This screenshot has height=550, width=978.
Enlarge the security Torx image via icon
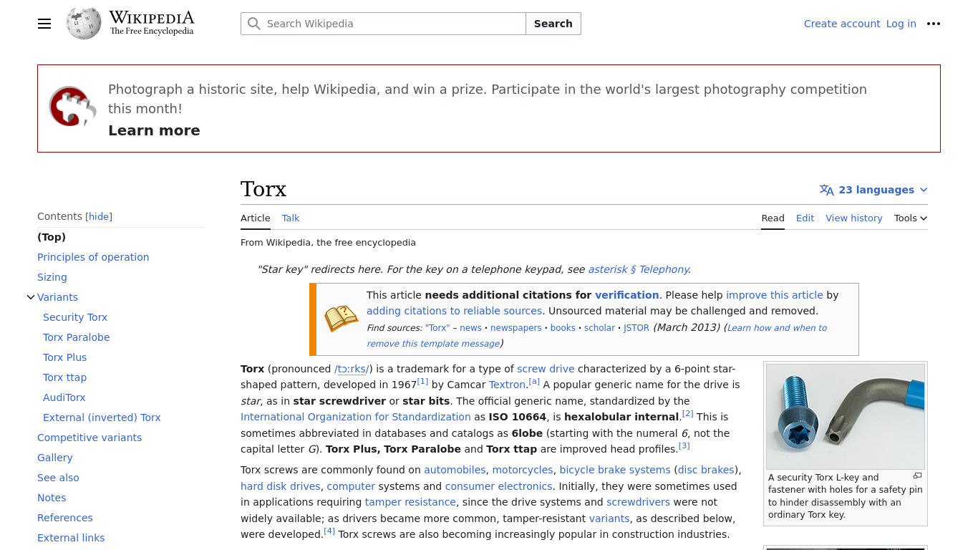(917, 476)
